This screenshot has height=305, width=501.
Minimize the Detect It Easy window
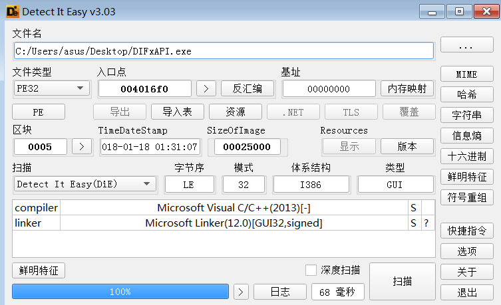pos(432,12)
